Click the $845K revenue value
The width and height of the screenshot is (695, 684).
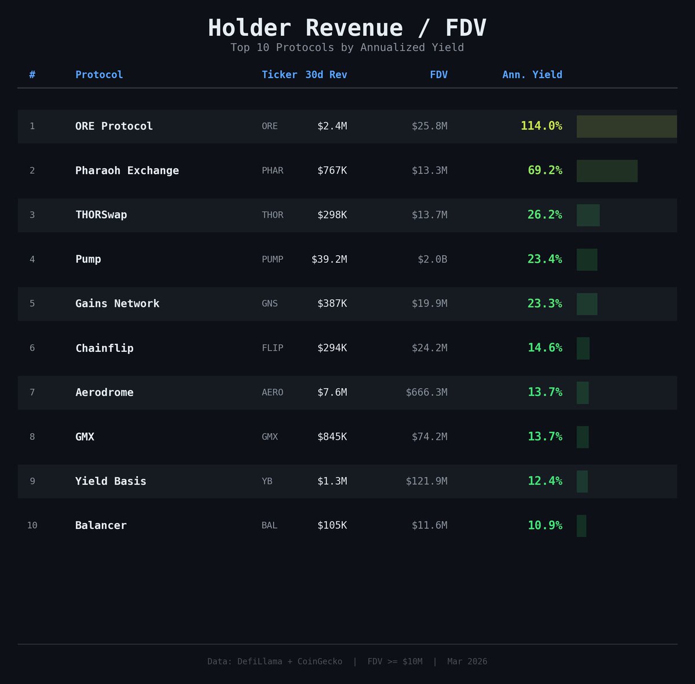pos(332,437)
